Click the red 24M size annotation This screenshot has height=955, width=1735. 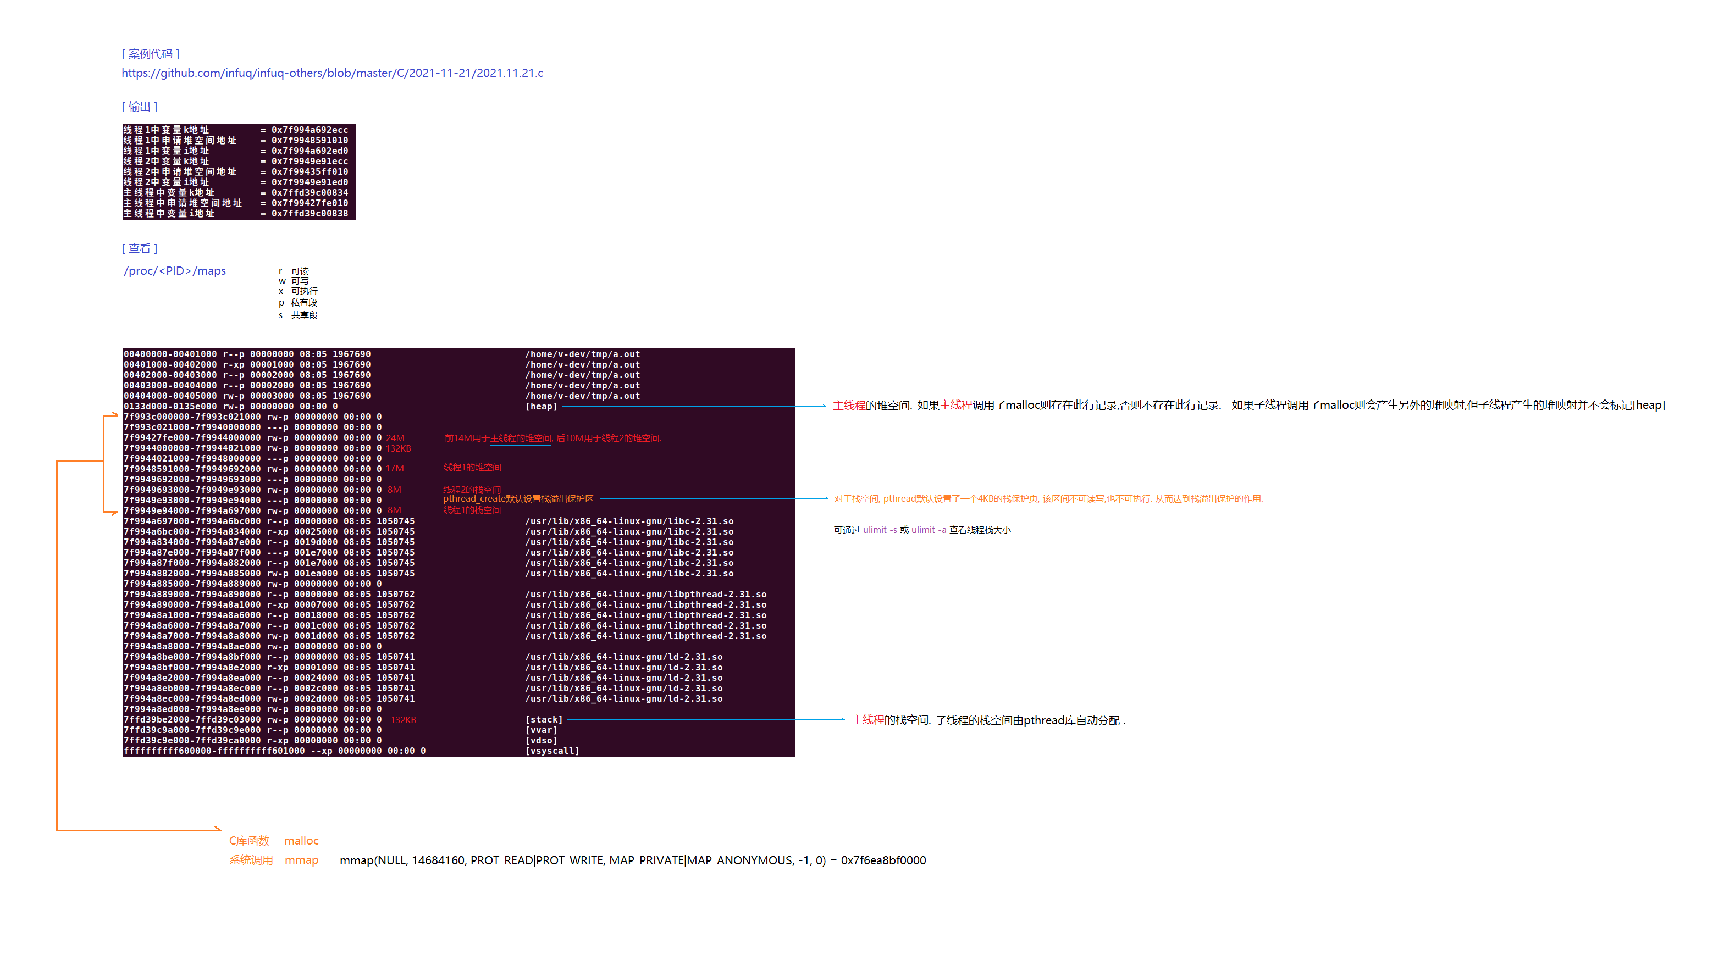(395, 438)
